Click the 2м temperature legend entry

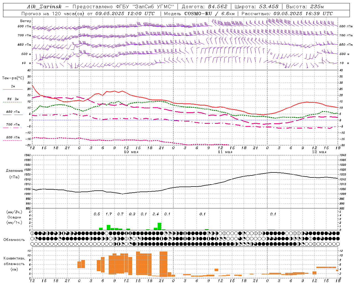[x=13, y=86]
